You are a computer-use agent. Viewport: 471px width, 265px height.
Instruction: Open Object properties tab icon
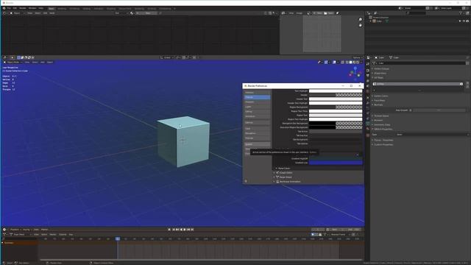pos(368,98)
